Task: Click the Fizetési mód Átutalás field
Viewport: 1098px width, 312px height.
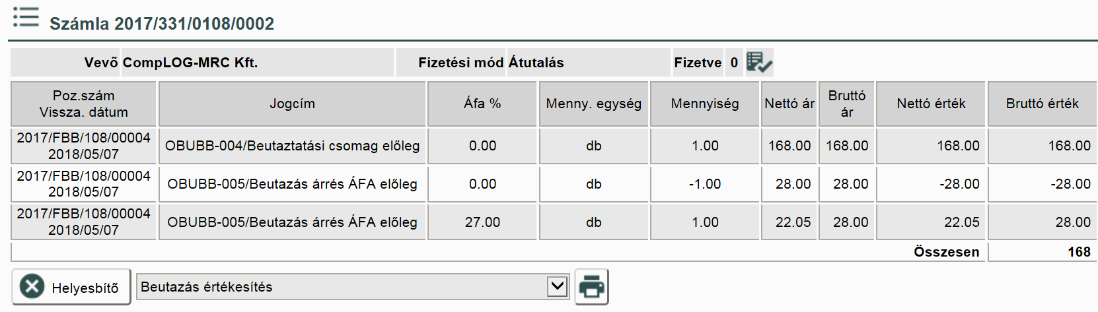Action: click(x=491, y=63)
